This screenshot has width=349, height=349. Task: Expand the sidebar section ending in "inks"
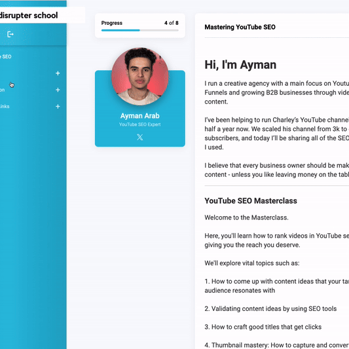[58, 106]
